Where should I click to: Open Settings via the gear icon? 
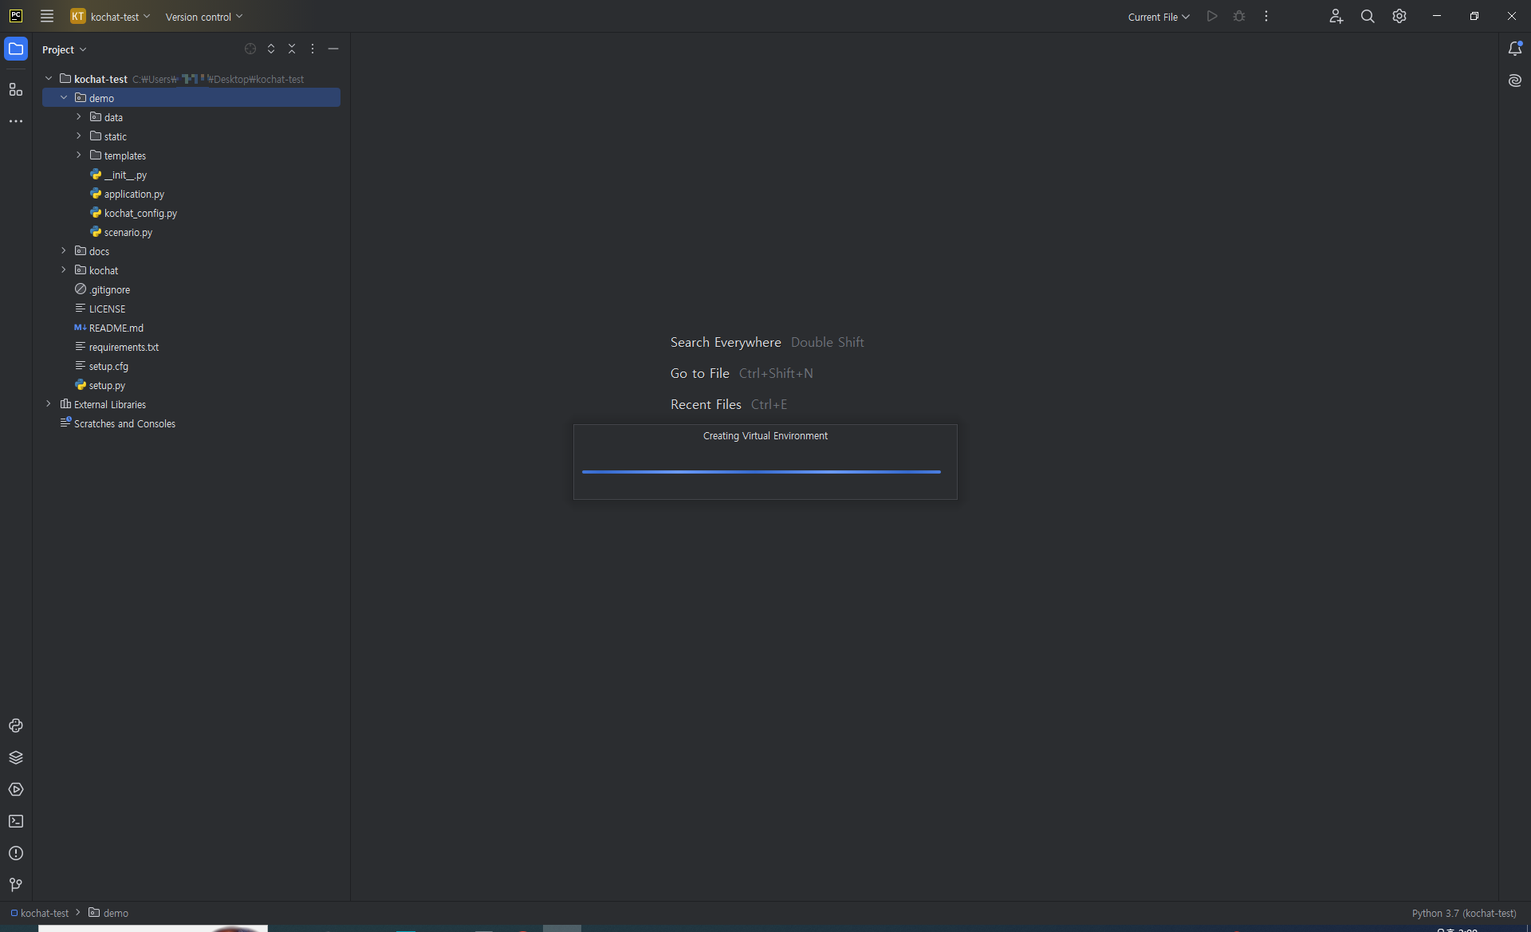tap(1399, 16)
